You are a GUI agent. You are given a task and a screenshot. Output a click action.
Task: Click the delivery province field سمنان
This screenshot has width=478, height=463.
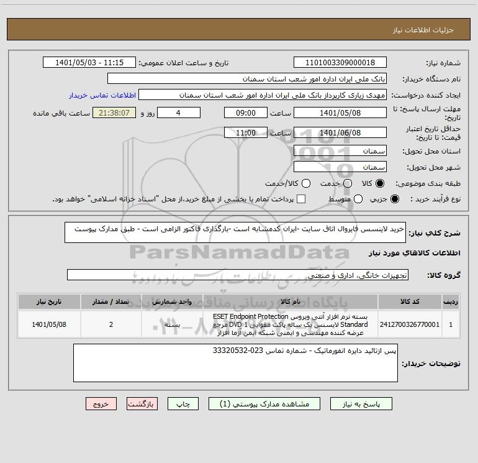point(340,151)
